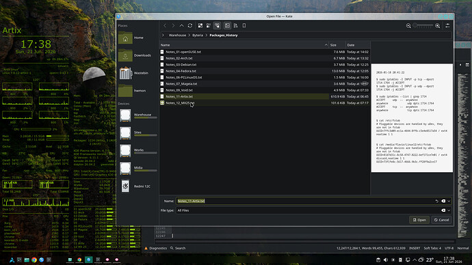The width and height of the screenshot is (472, 265).
Task: Reload the current folder view
Action: click(190, 26)
